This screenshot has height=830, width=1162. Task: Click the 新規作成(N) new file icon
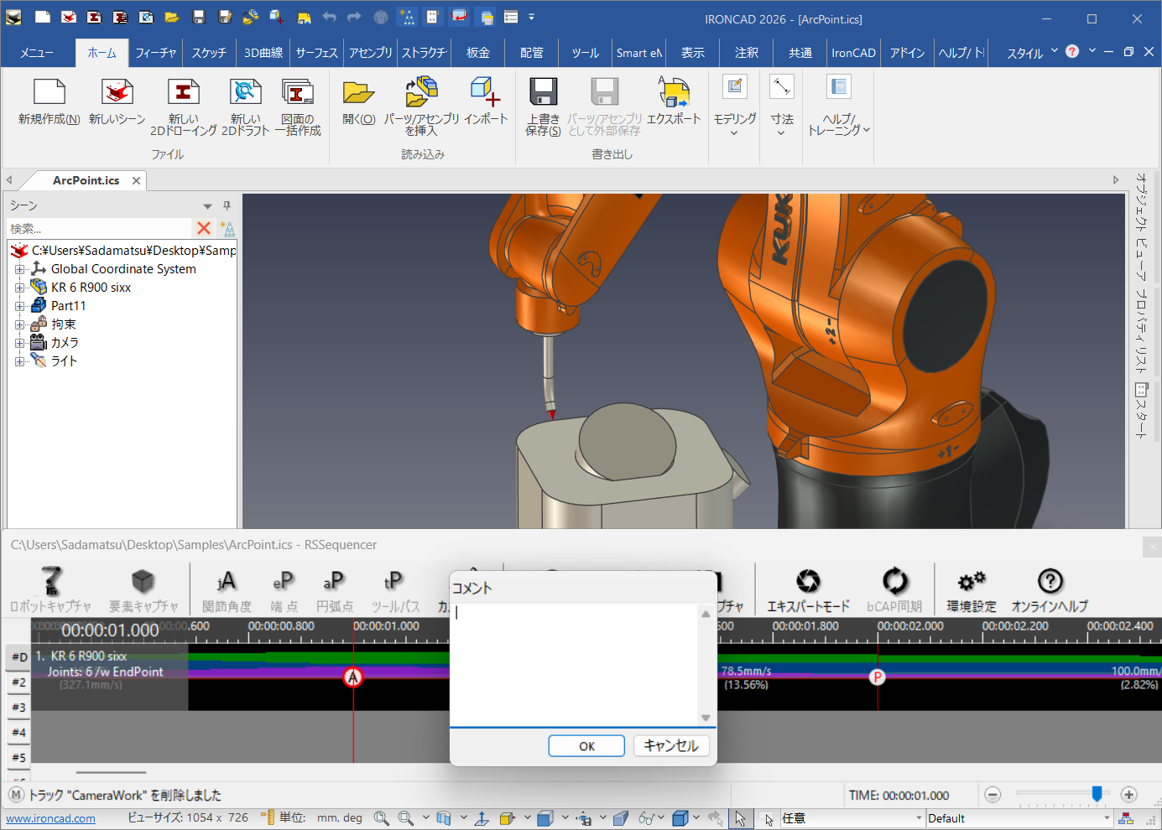click(x=49, y=93)
